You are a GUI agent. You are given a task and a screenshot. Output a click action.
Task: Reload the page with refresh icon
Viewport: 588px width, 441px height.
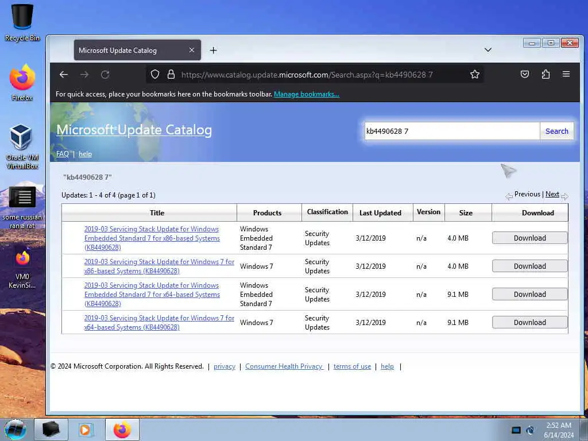tap(105, 75)
